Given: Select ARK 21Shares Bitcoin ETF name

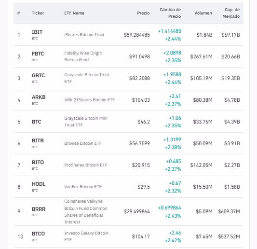Looking at the screenshot, I should [x=90, y=100].
